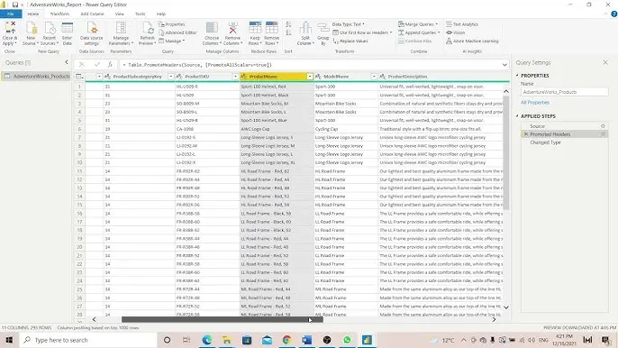The width and height of the screenshot is (618, 348).
Task: Open gear settings for Source step
Action: (x=603, y=126)
